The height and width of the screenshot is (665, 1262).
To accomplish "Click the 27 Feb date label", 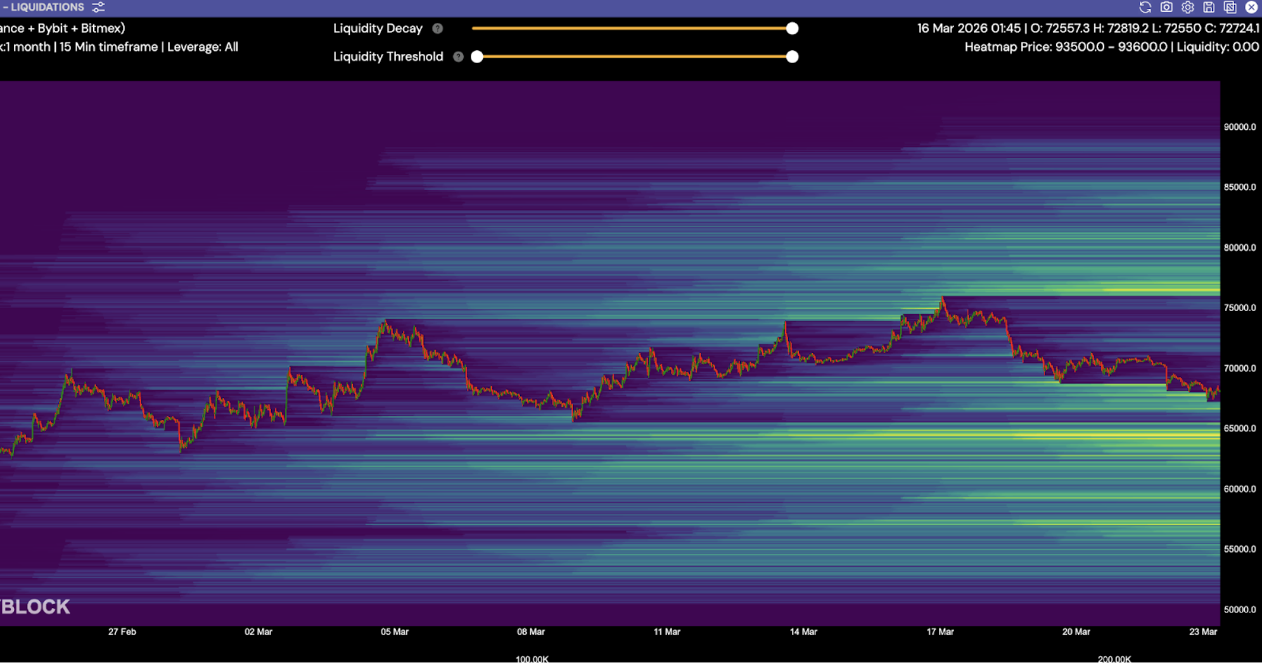I will click(122, 631).
